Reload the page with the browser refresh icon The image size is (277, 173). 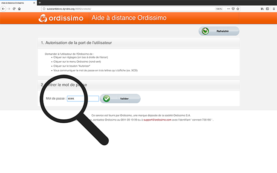[14, 9]
